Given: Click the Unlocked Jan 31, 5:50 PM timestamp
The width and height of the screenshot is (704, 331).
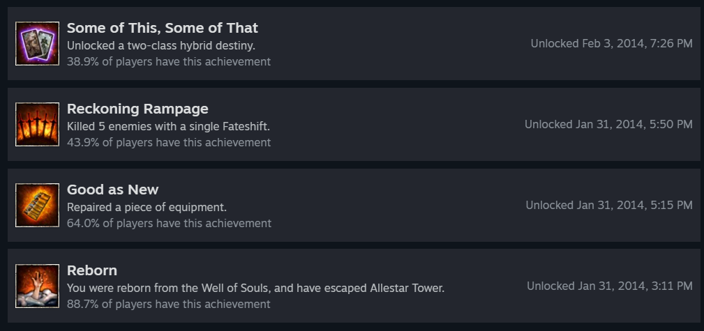Looking at the screenshot, I should [x=608, y=124].
